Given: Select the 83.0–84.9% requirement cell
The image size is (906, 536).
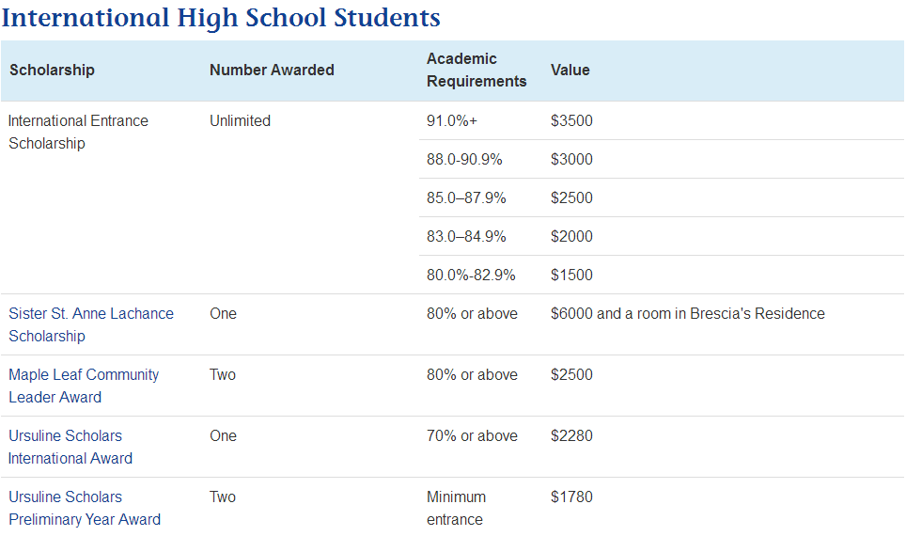Looking at the screenshot, I should (466, 237).
